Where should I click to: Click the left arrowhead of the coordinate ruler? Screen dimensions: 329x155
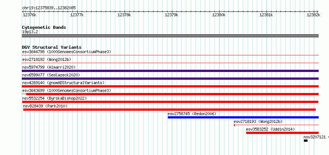23,11
